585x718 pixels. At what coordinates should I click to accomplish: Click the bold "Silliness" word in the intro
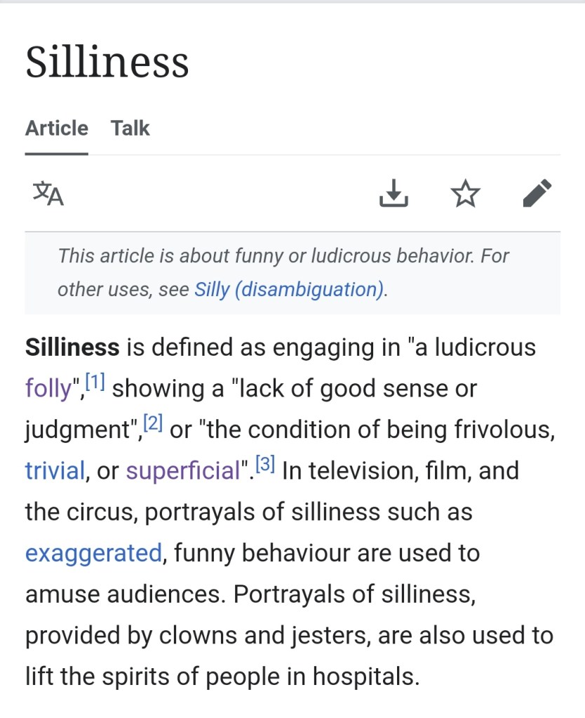coord(72,347)
